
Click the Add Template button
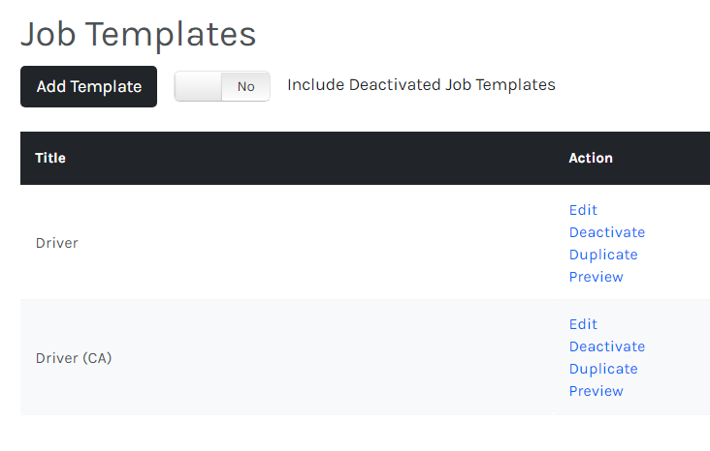[89, 87]
